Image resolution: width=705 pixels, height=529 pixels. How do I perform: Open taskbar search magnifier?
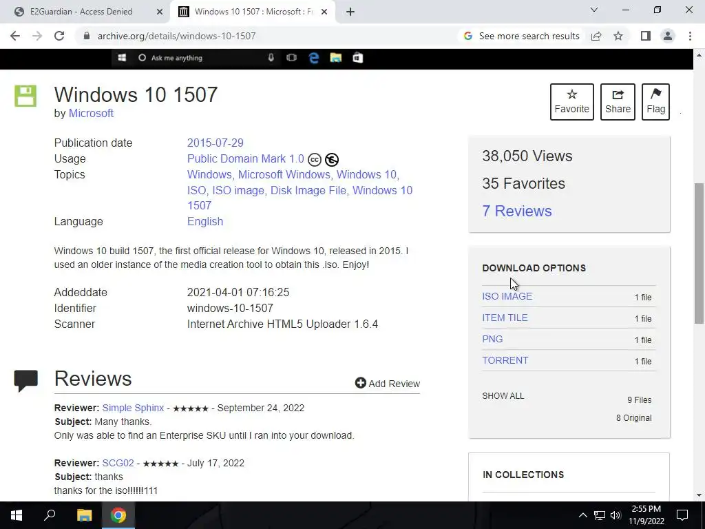tap(50, 515)
